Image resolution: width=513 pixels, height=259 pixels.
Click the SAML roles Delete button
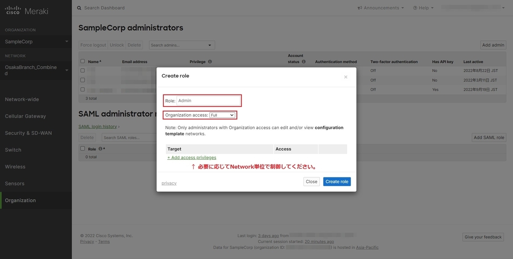coord(87,138)
